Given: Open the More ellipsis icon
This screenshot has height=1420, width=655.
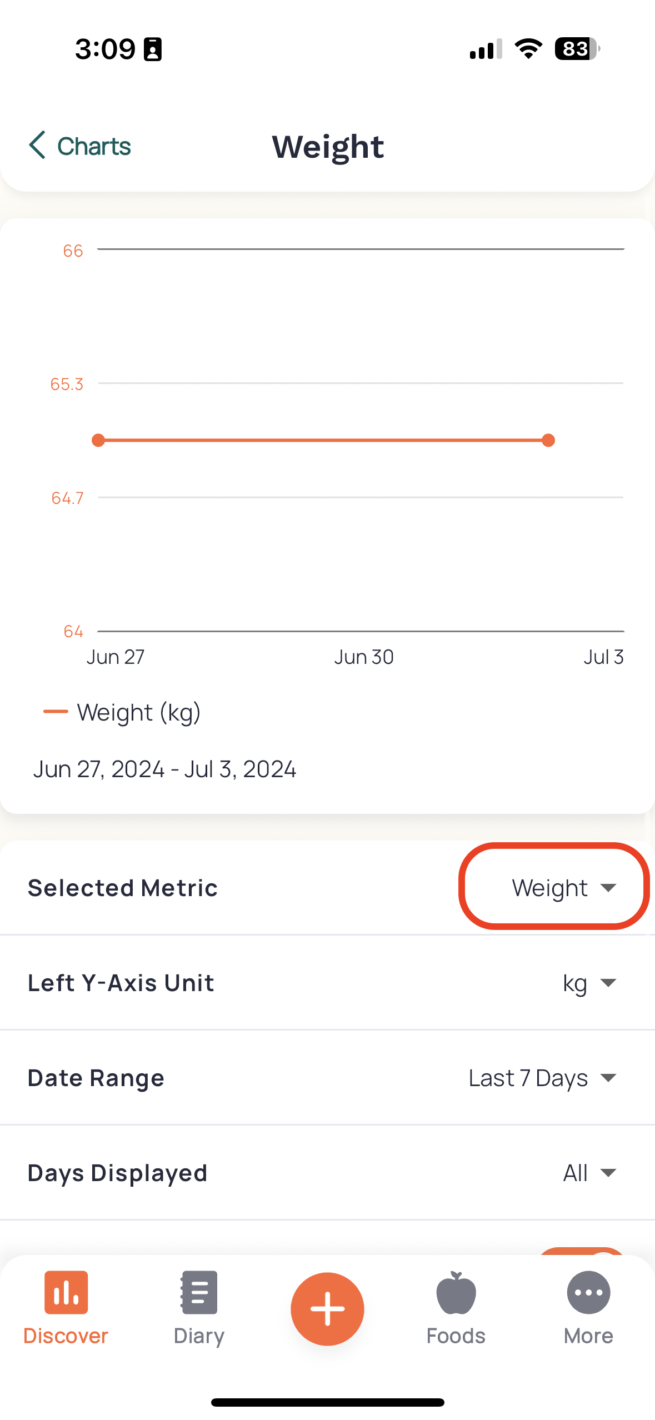Looking at the screenshot, I should tap(588, 1292).
